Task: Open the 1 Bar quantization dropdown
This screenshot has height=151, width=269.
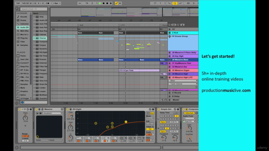Action: coord(57,3)
